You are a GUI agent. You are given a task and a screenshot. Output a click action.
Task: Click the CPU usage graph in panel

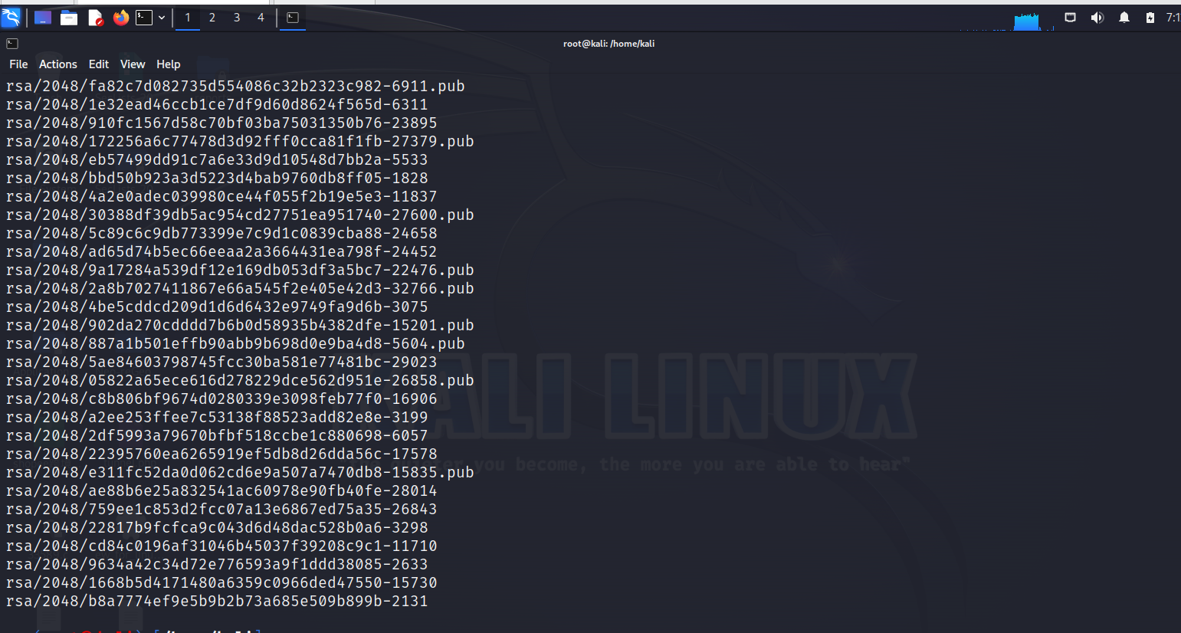click(x=1026, y=21)
